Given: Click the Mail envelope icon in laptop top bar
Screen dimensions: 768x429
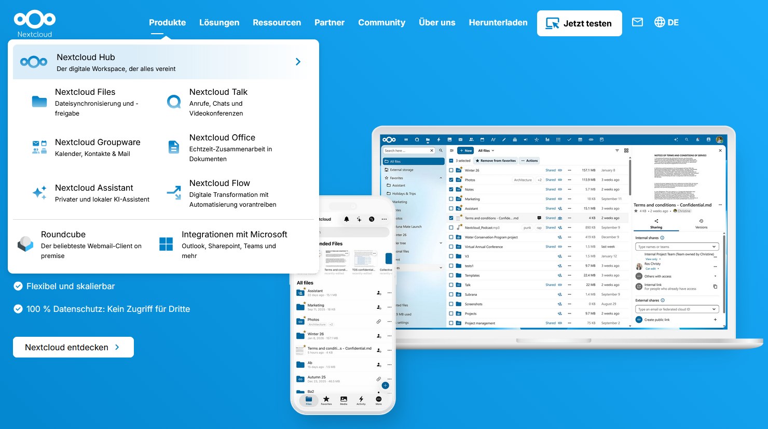Looking at the screenshot, I should (460, 139).
